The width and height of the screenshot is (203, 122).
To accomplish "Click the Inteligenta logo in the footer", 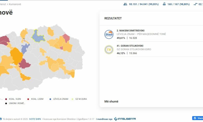I will [125, 119].
